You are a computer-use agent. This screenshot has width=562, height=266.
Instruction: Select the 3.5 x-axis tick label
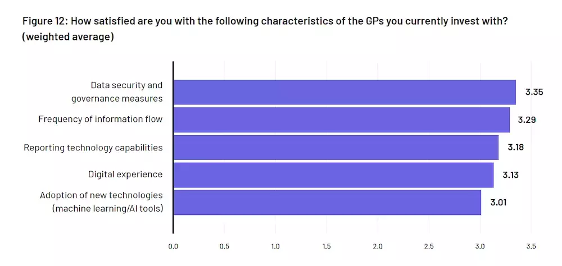click(531, 246)
